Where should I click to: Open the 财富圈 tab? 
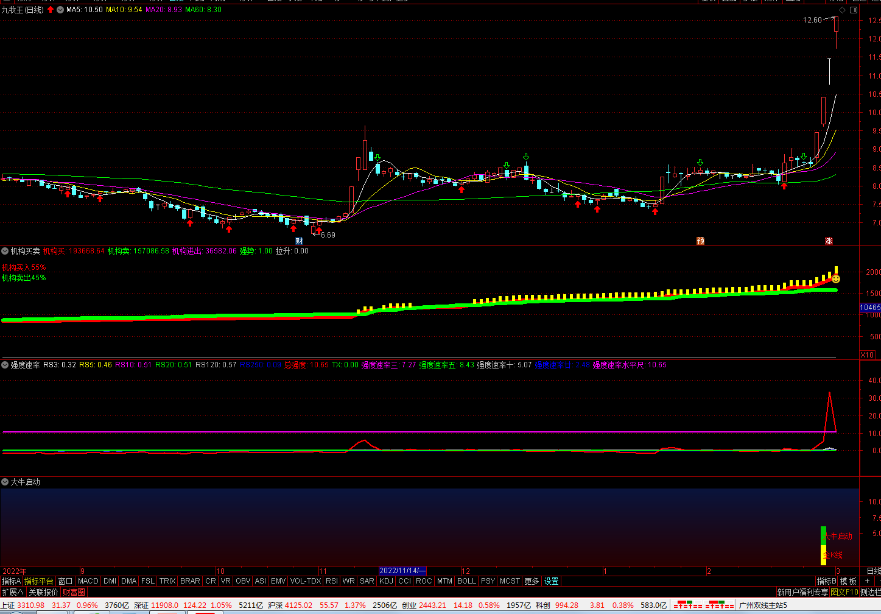pyautogui.click(x=74, y=591)
